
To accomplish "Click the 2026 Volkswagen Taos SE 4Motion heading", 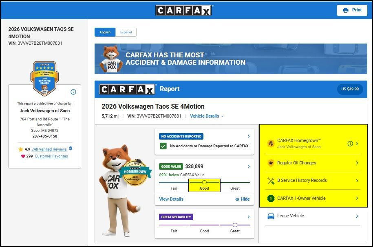I will 153,106.
